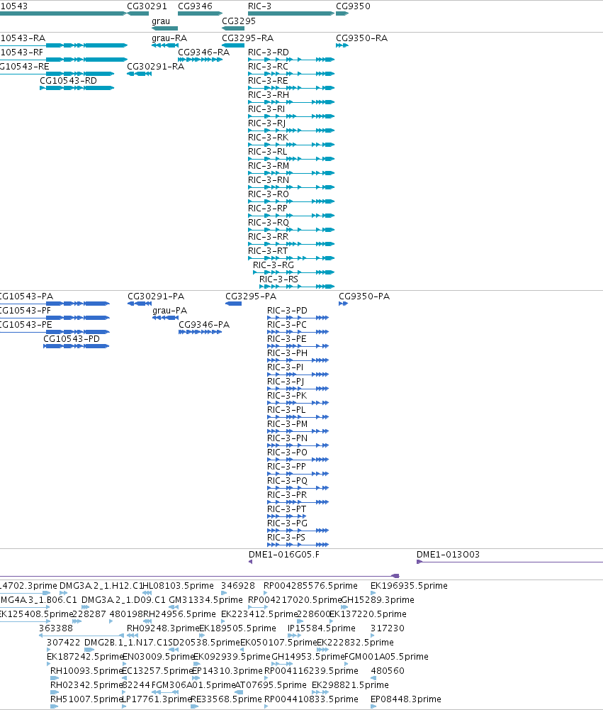The image size is (603, 710).
Task: Select transcript RIC-3-RP
Action: [x=291, y=216]
